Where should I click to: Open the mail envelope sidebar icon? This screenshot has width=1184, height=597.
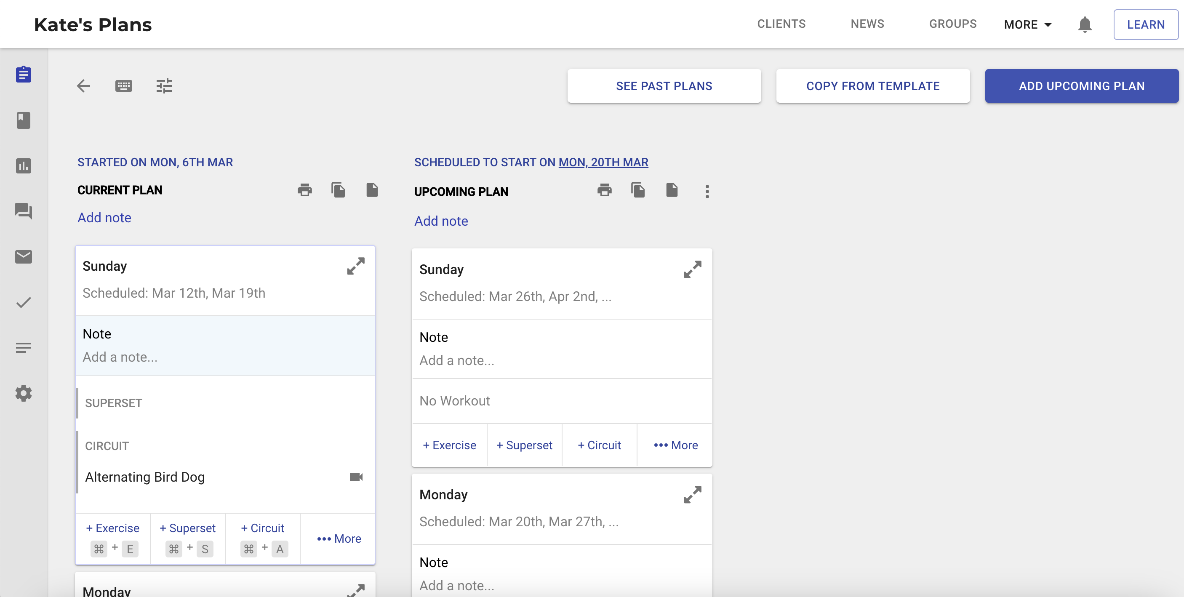tap(24, 256)
